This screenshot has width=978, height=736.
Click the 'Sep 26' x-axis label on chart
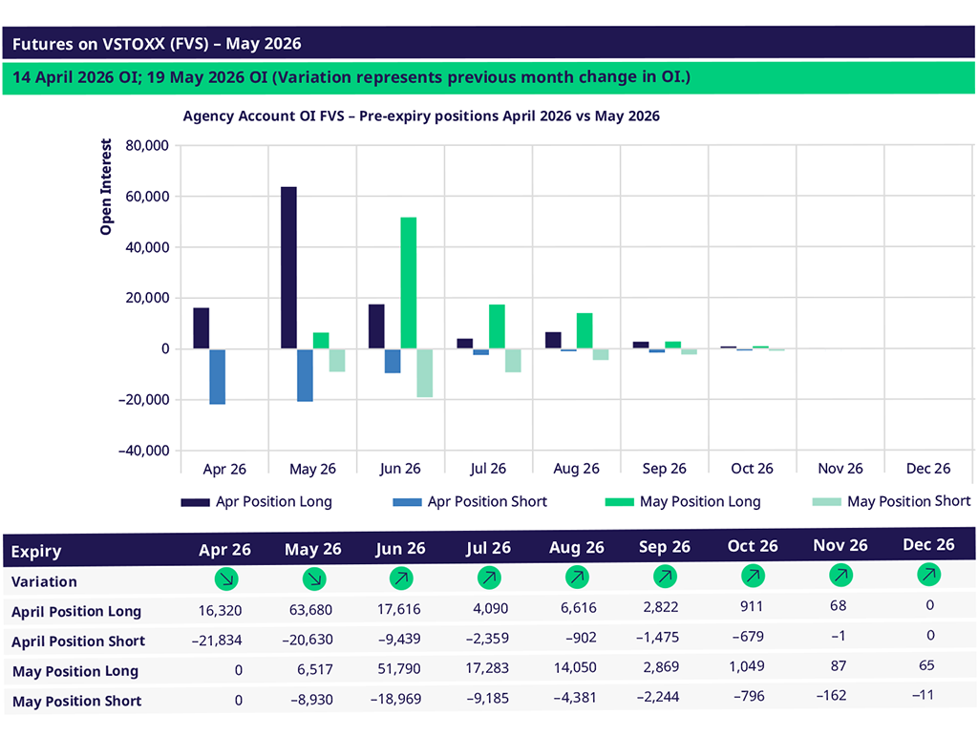tap(665, 469)
